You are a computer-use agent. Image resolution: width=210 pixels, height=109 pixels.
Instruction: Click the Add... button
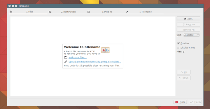click(188, 19)
